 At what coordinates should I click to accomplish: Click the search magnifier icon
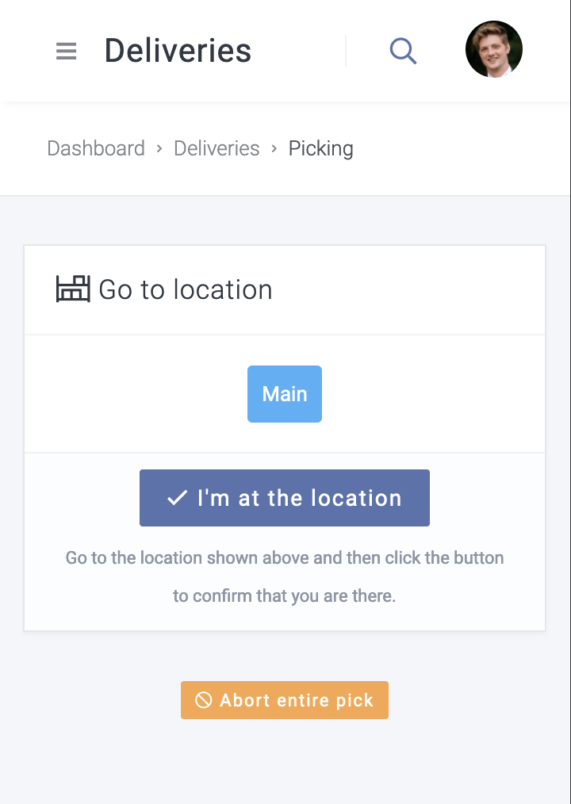pyautogui.click(x=403, y=52)
